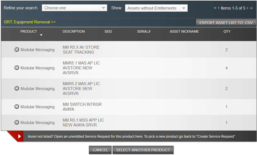Select Modular Messaging in MM R5.1 MSS row
Viewport: 257px width, 155px height.
(x=38, y=123)
